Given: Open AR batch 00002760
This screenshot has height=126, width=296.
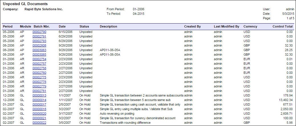Looking at the screenshot, I should [39, 73].
